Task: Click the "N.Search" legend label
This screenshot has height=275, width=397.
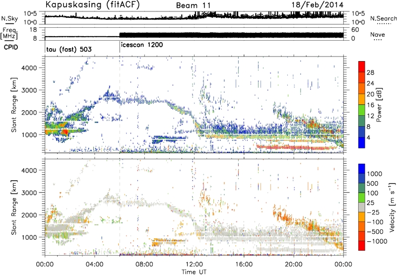Action: point(383,18)
